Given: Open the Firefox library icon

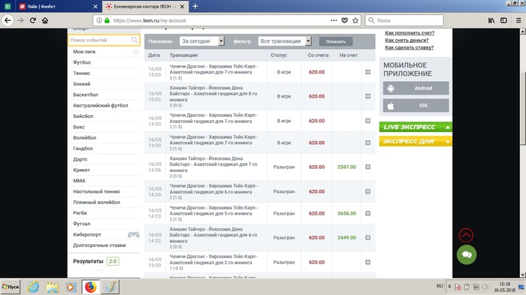Looking at the screenshot, I should point(491,20).
